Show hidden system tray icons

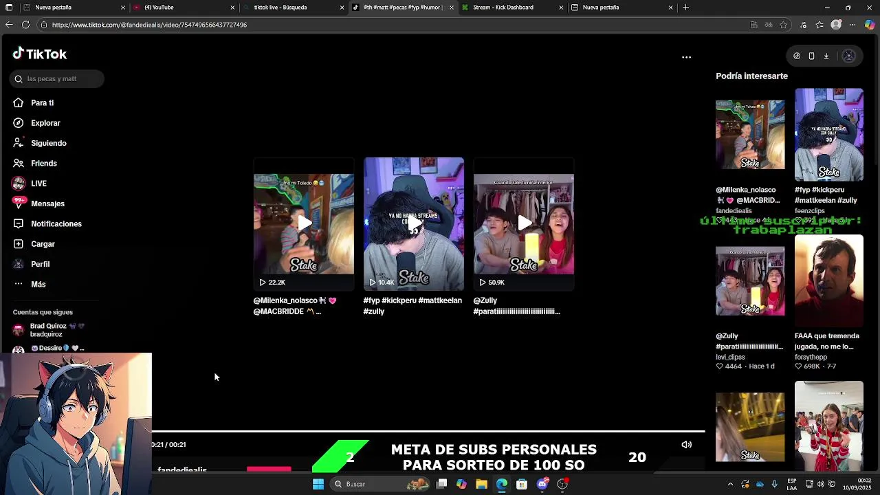[730, 484]
